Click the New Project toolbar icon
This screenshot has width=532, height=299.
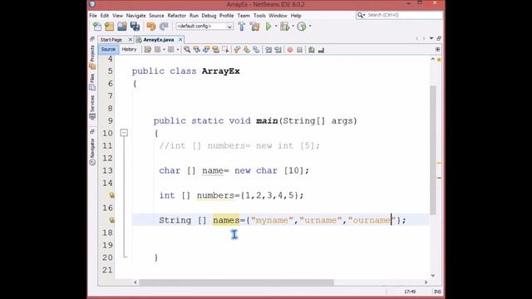[109, 27]
